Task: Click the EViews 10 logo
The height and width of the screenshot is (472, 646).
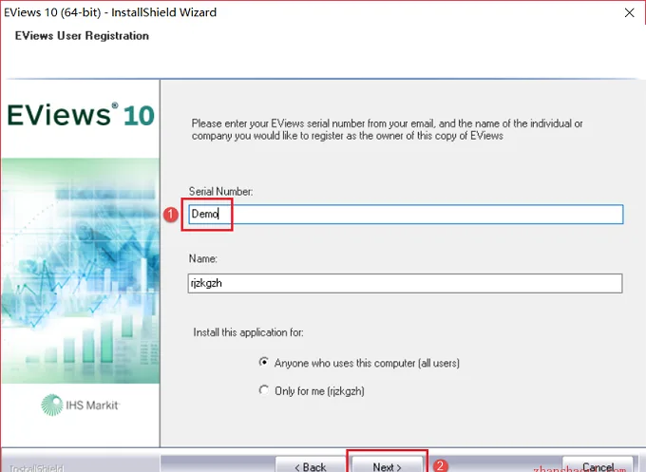Action: 81,115
